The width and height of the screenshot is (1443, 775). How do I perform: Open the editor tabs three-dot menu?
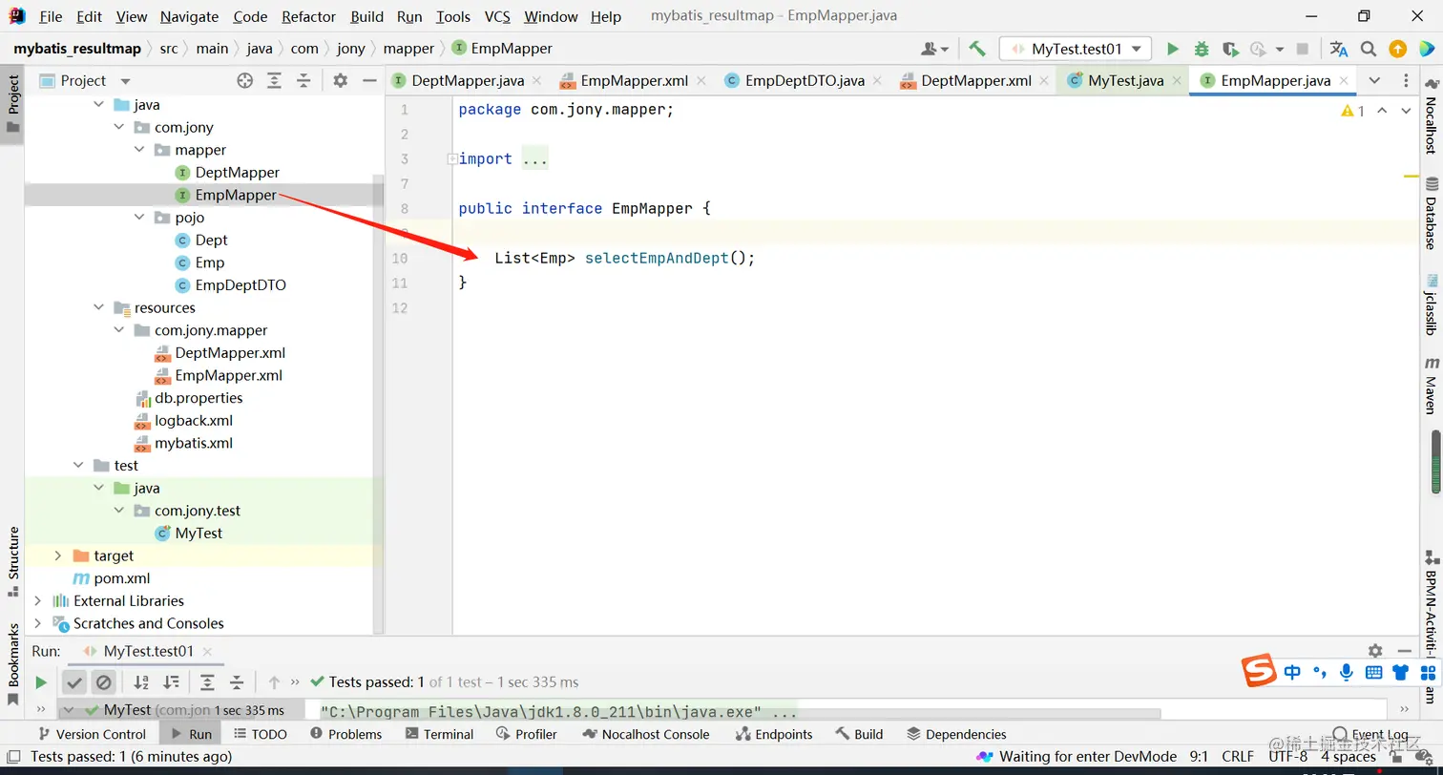1406,81
